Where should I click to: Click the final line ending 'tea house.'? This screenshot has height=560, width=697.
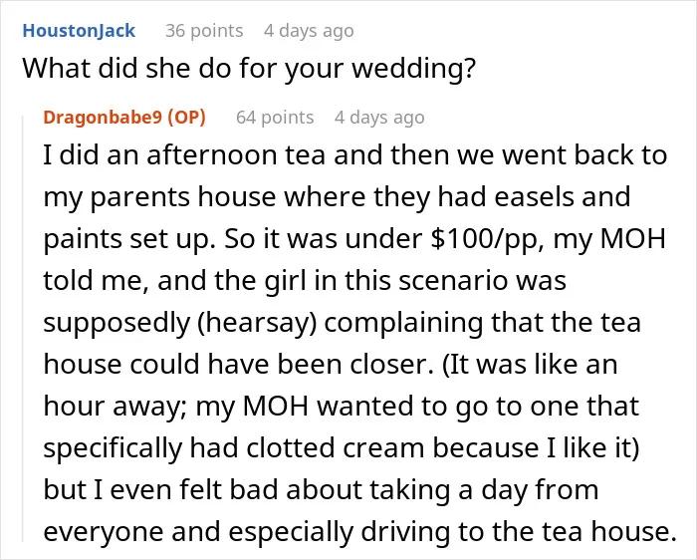pos(360,532)
